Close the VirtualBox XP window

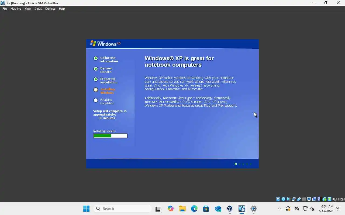click(x=338, y=3)
